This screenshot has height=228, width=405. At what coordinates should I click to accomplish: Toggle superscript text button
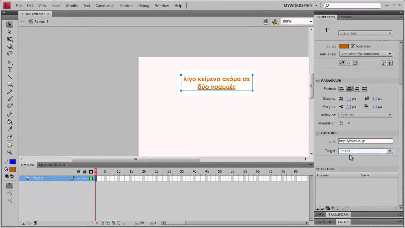(383, 63)
